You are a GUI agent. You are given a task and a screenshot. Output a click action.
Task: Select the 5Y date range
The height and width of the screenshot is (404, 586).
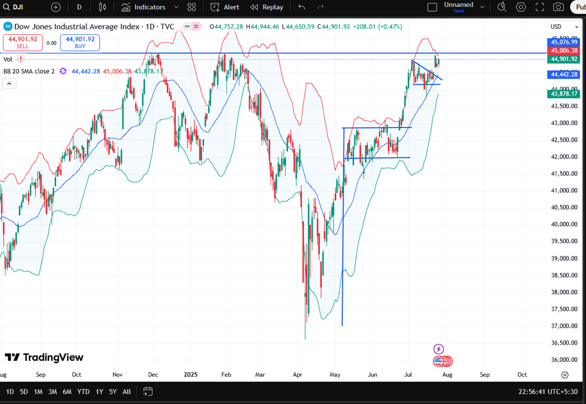[113, 392]
